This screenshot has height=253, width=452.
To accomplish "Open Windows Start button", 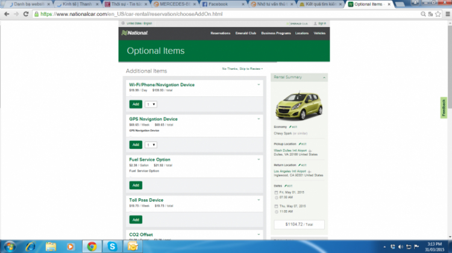I will coord(10,246).
